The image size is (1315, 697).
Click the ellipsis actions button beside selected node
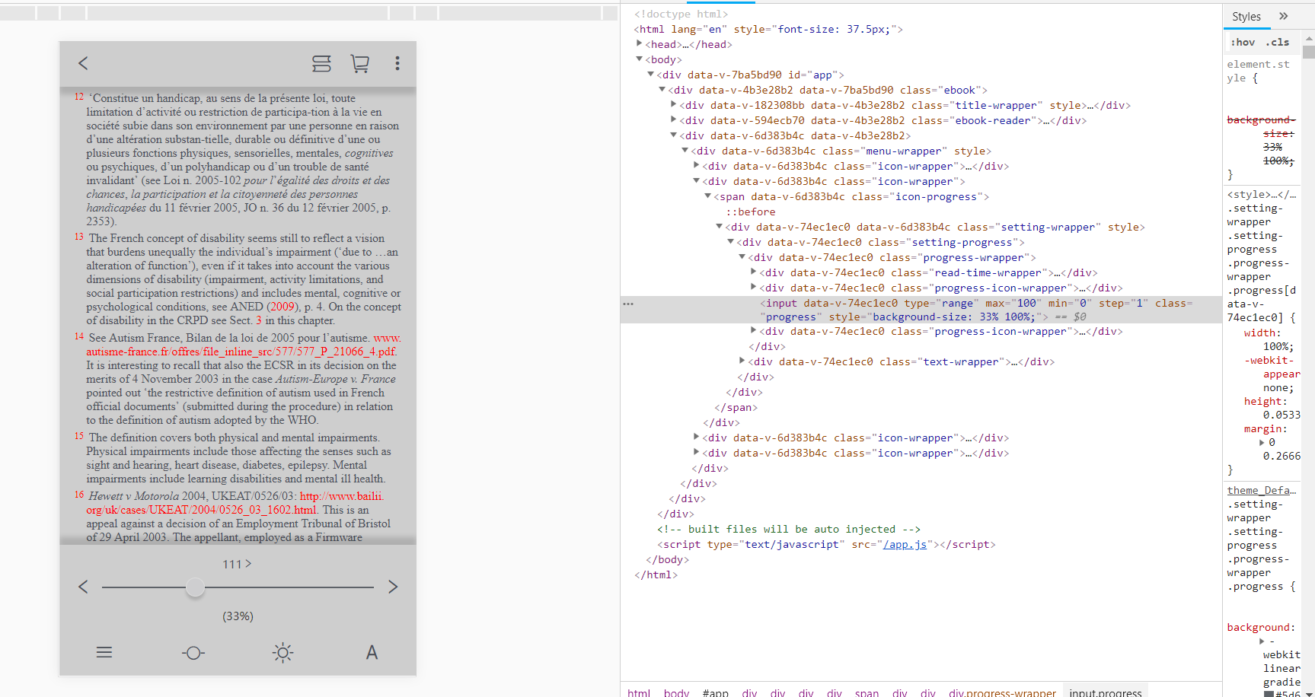[x=628, y=304]
